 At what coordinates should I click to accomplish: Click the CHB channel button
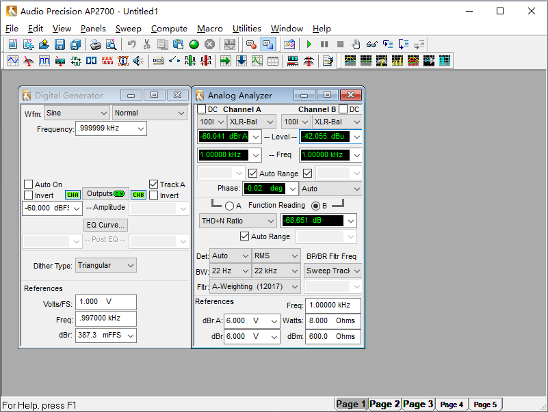coord(138,195)
